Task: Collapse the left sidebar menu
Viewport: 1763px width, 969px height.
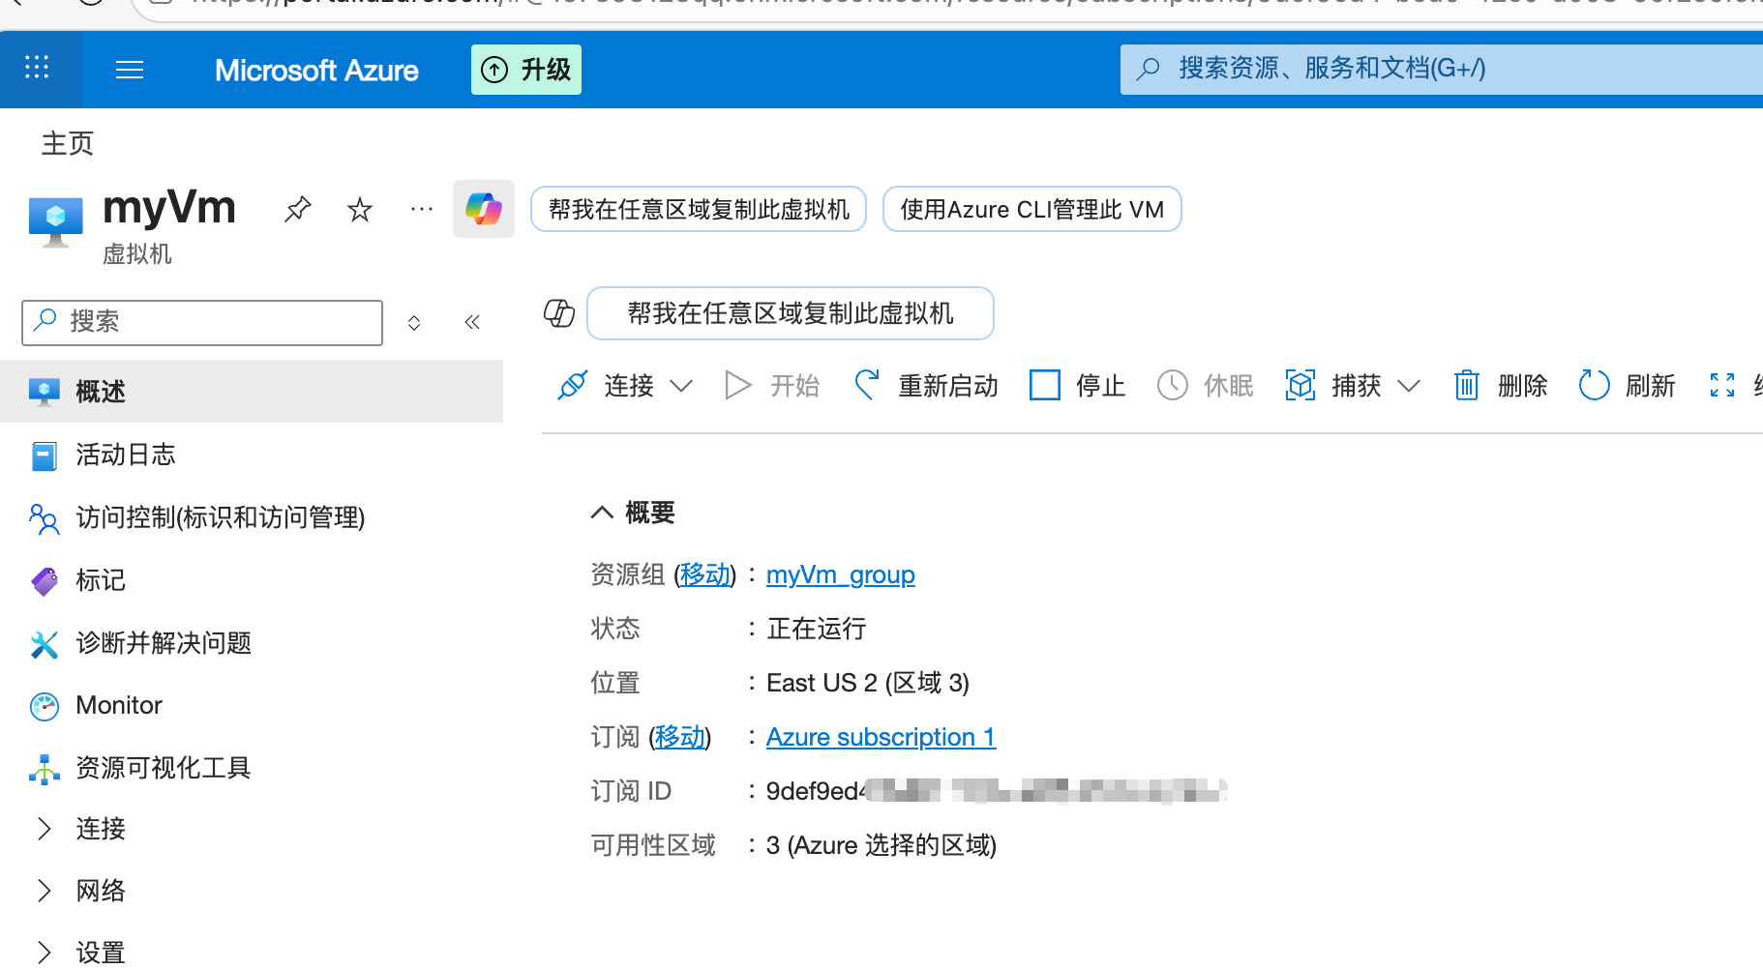Action: (472, 322)
